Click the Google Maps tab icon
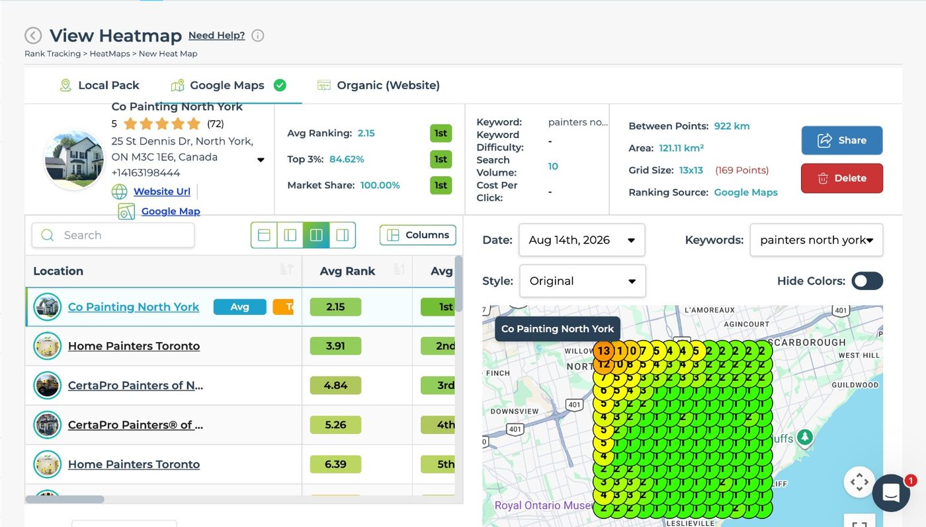 coord(177,85)
